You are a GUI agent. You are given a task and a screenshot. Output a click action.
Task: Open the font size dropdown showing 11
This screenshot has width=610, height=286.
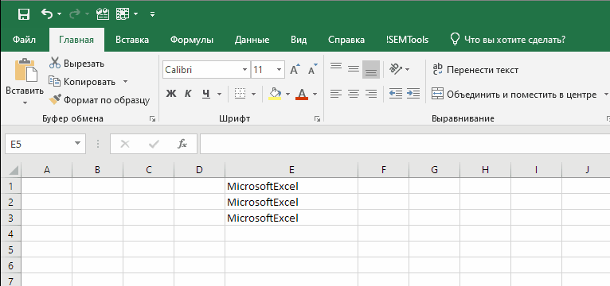coord(279,70)
